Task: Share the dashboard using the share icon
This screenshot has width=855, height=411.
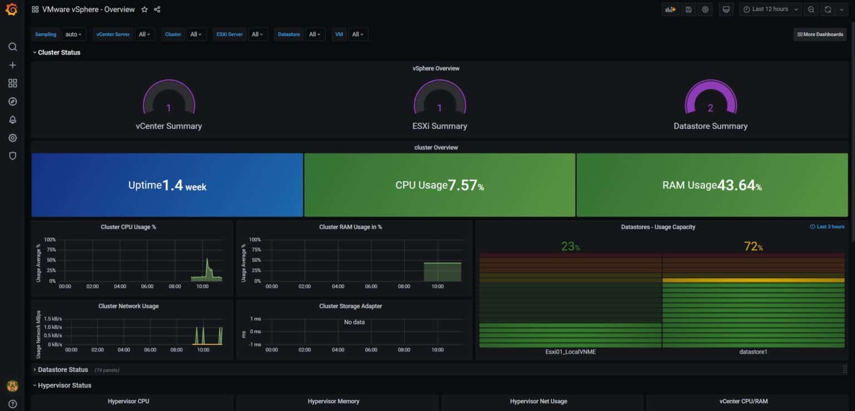Action: click(156, 9)
